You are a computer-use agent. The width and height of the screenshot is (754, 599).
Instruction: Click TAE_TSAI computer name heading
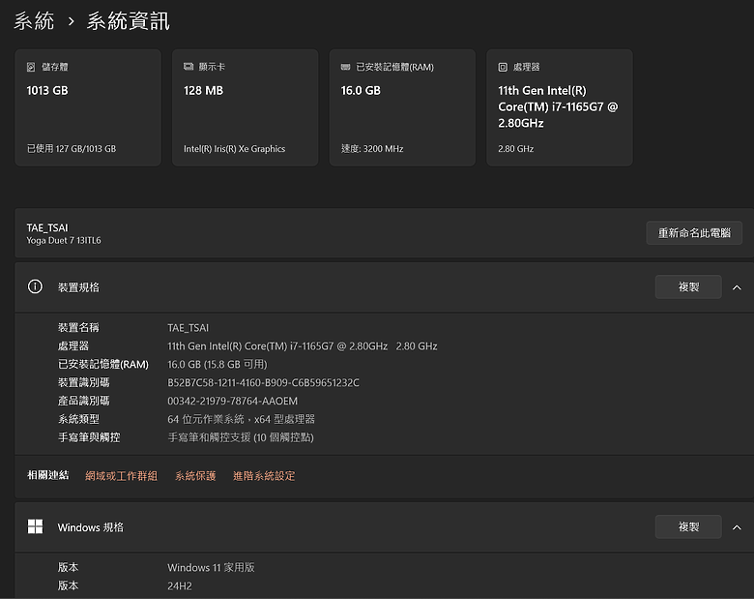47,227
